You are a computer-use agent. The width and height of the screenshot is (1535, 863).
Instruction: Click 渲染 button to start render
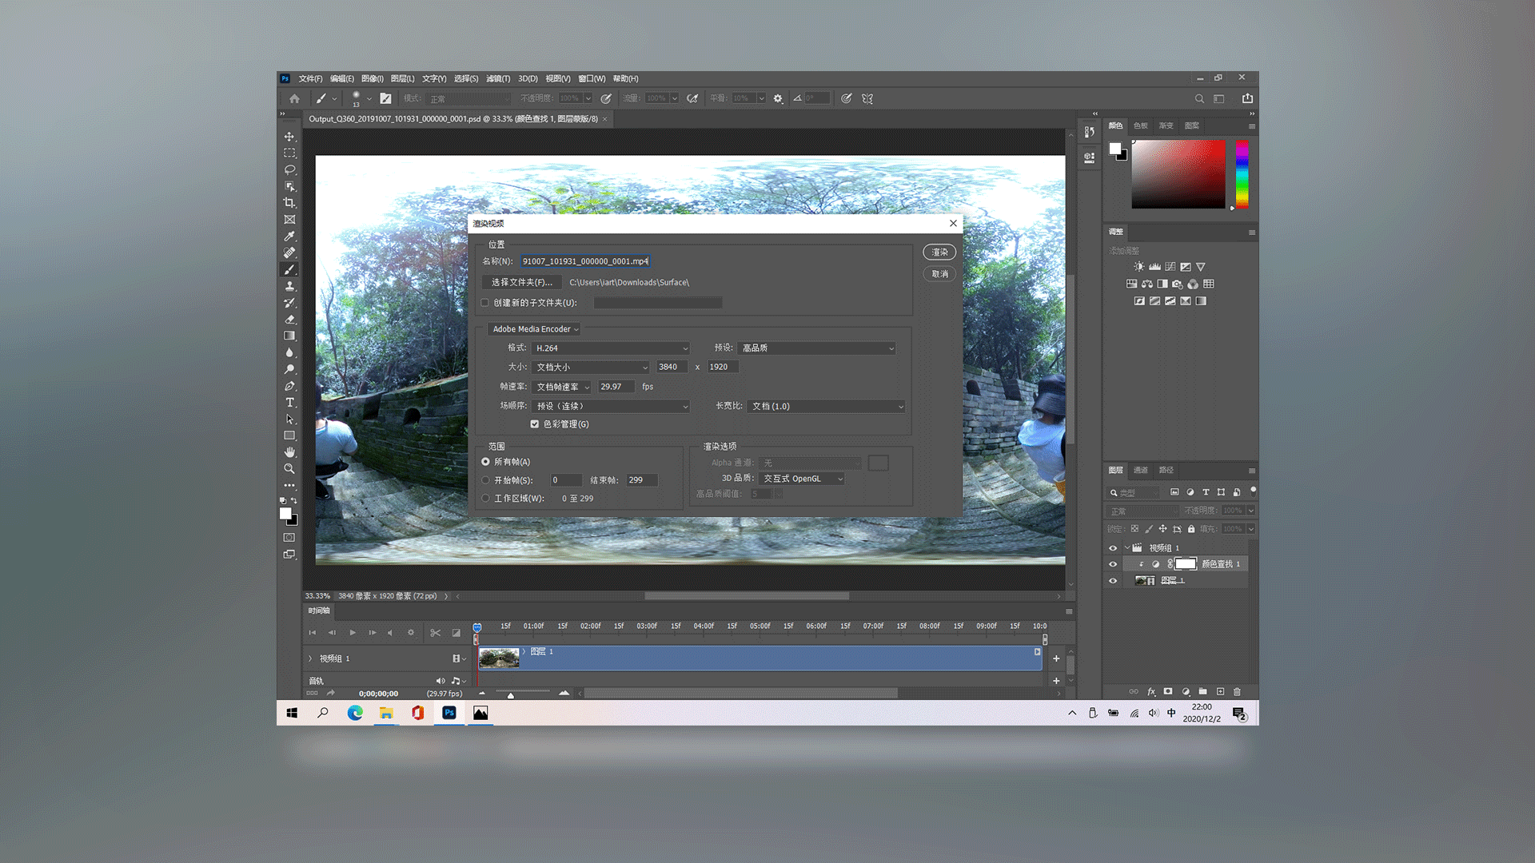pyautogui.click(x=939, y=252)
